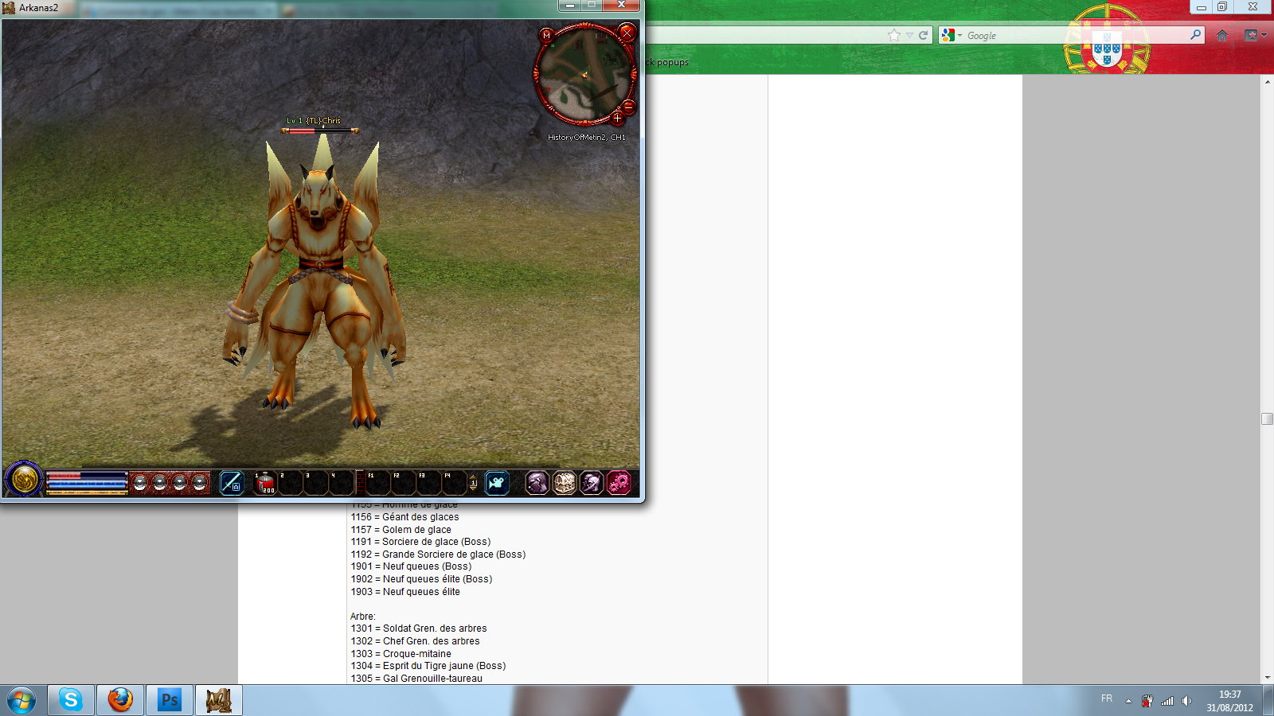Click the '1157 = Golem de glace' line
This screenshot has height=716, width=1274.
401,530
